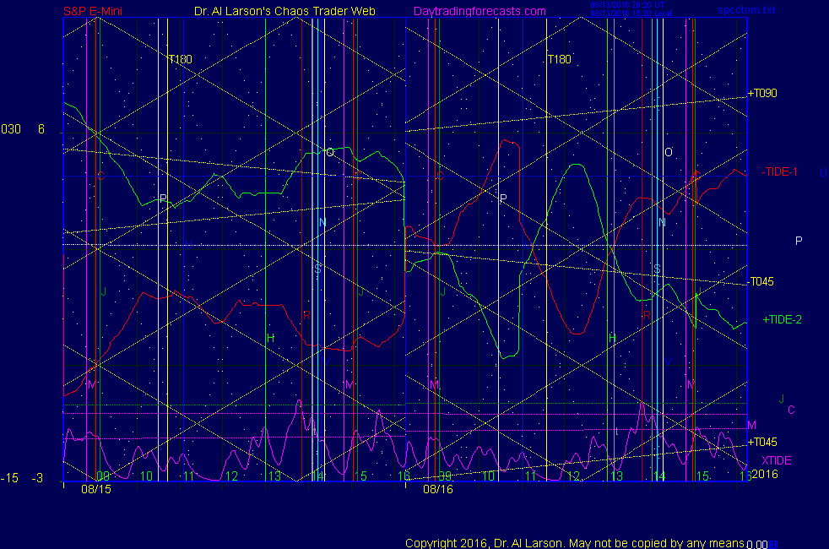Click the S&P E-Mini chart title

coord(95,11)
